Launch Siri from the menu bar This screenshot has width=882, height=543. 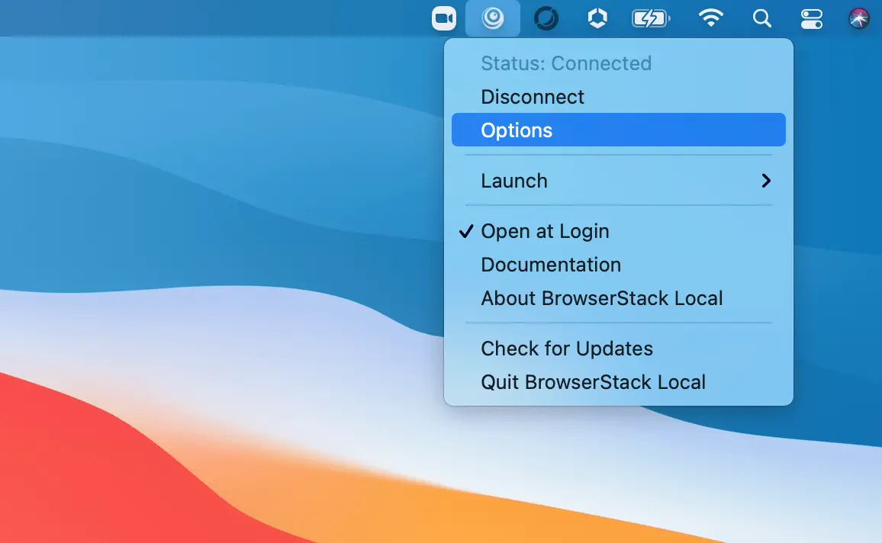(x=859, y=18)
